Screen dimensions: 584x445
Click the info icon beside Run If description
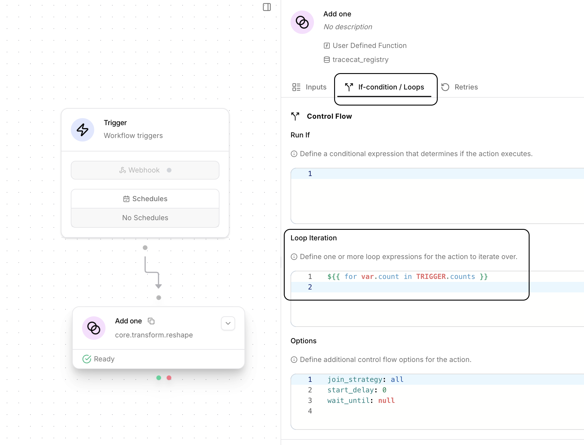pyautogui.click(x=294, y=154)
